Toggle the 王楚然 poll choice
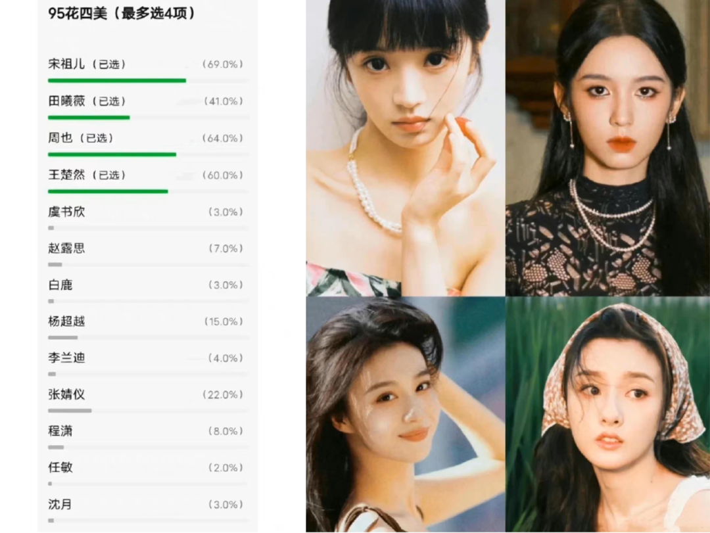This screenshot has height=533, width=710. [x=148, y=181]
